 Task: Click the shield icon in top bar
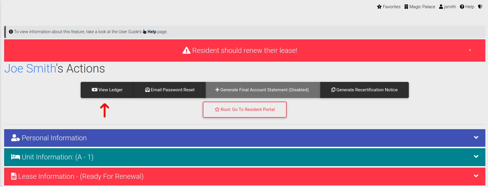pyautogui.click(x=480, y=6)
